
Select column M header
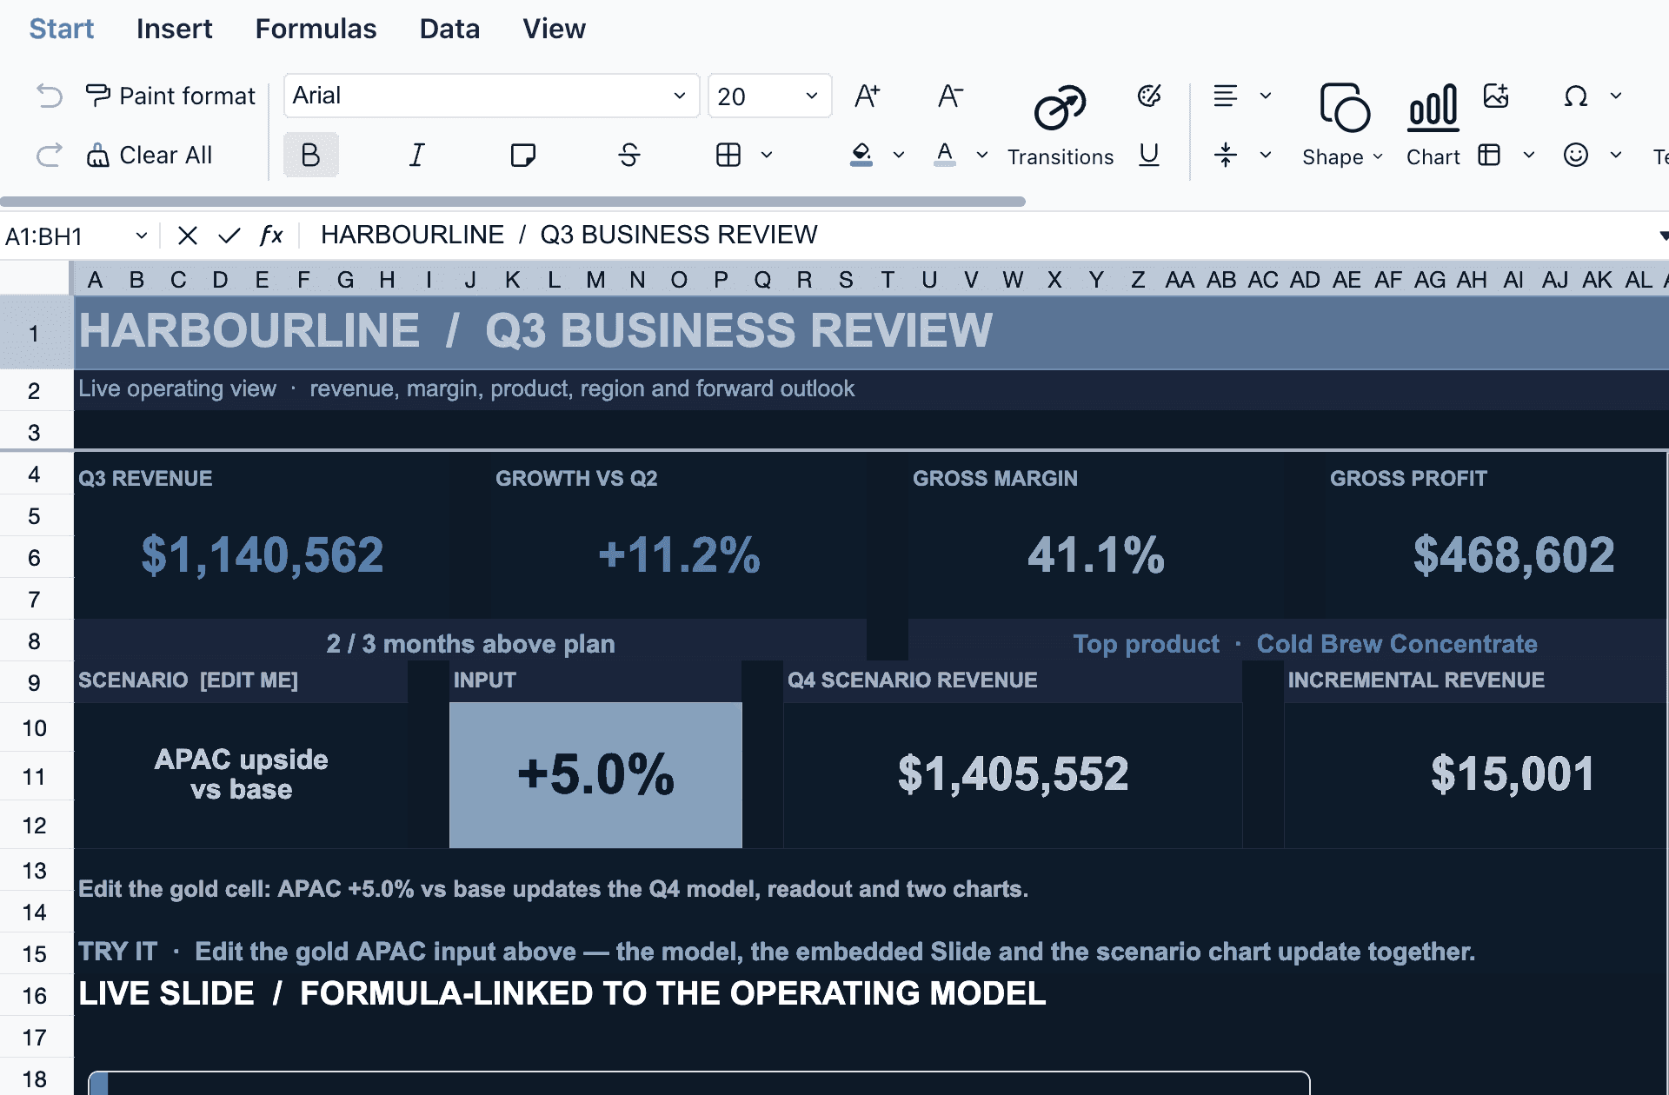595,280
